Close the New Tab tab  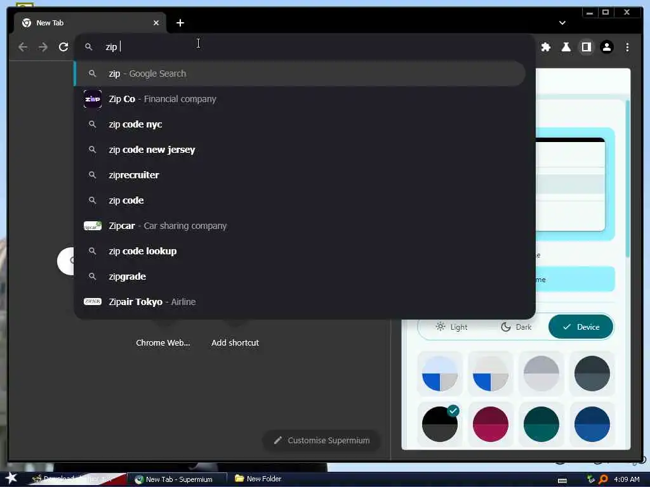(x=156, y=23)
